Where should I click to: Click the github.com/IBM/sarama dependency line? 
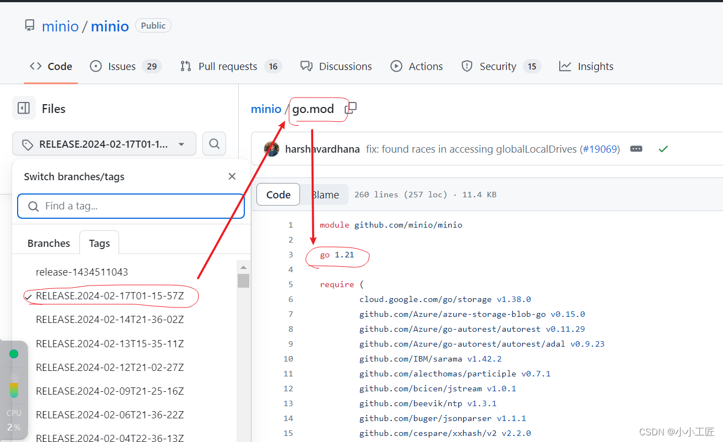coord(431,359)
